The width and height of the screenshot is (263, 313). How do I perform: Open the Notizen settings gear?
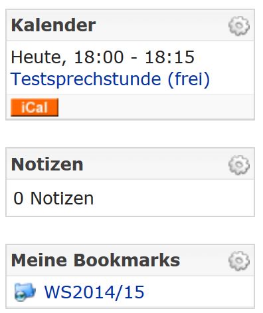[239, 165]
